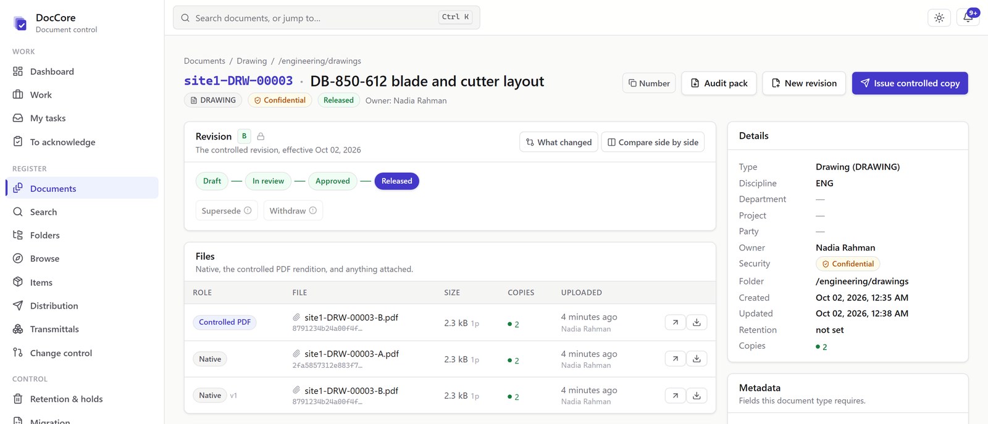Follow the Drawing breadcrumb link
Screen dimensions: 988x424
coord(252,61)
